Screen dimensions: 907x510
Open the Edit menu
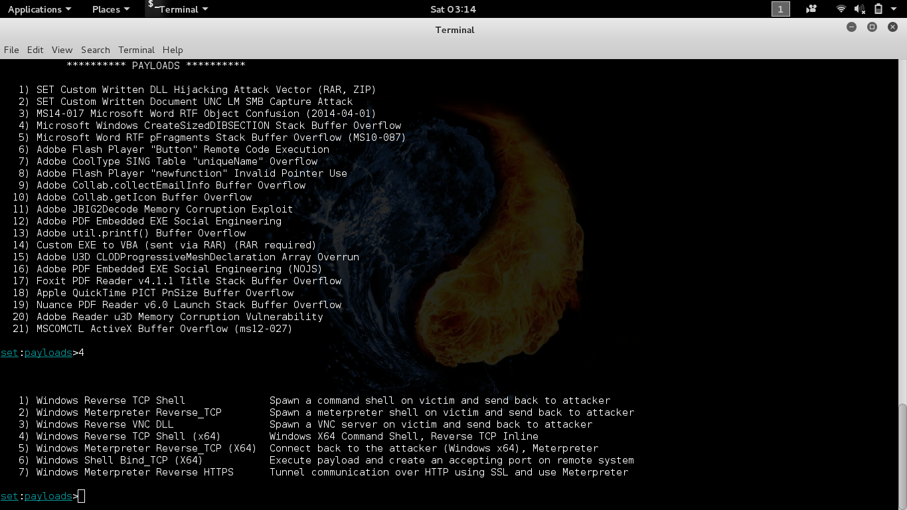pos(35,50)
